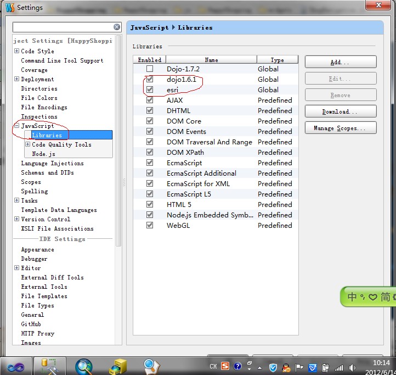Screen dimensions: 396x375
Task: Toggle the HTML 5 checkbox
Action: pos(150,204)
